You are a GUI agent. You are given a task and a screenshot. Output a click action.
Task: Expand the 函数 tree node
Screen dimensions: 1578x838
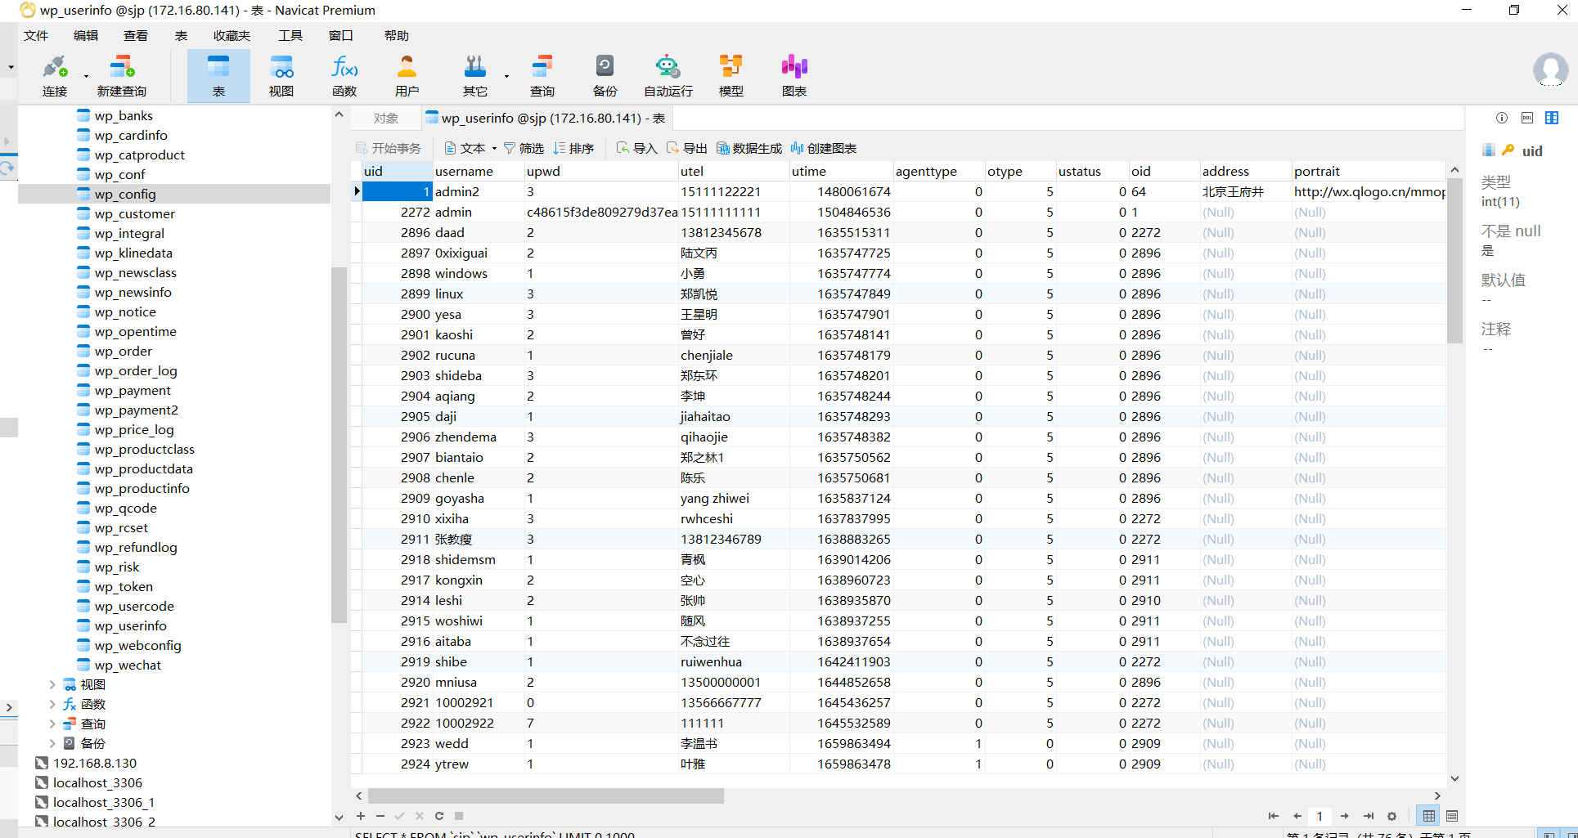click(52, 704)
